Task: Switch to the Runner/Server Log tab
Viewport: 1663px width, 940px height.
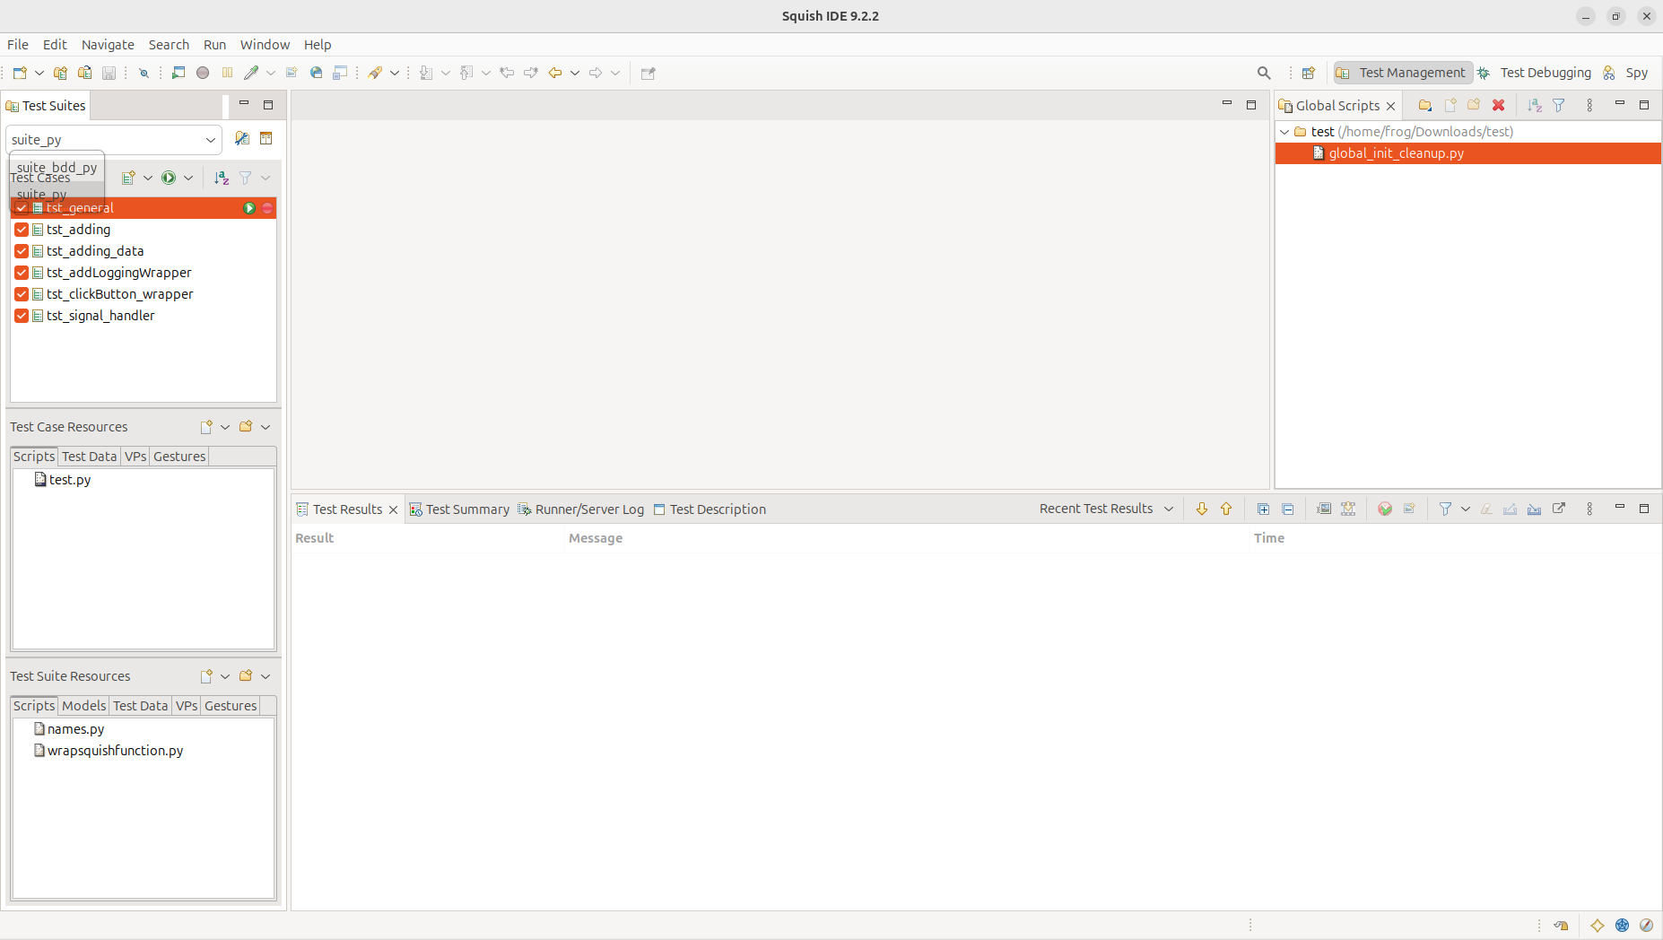Action: [x=581, y=509]
